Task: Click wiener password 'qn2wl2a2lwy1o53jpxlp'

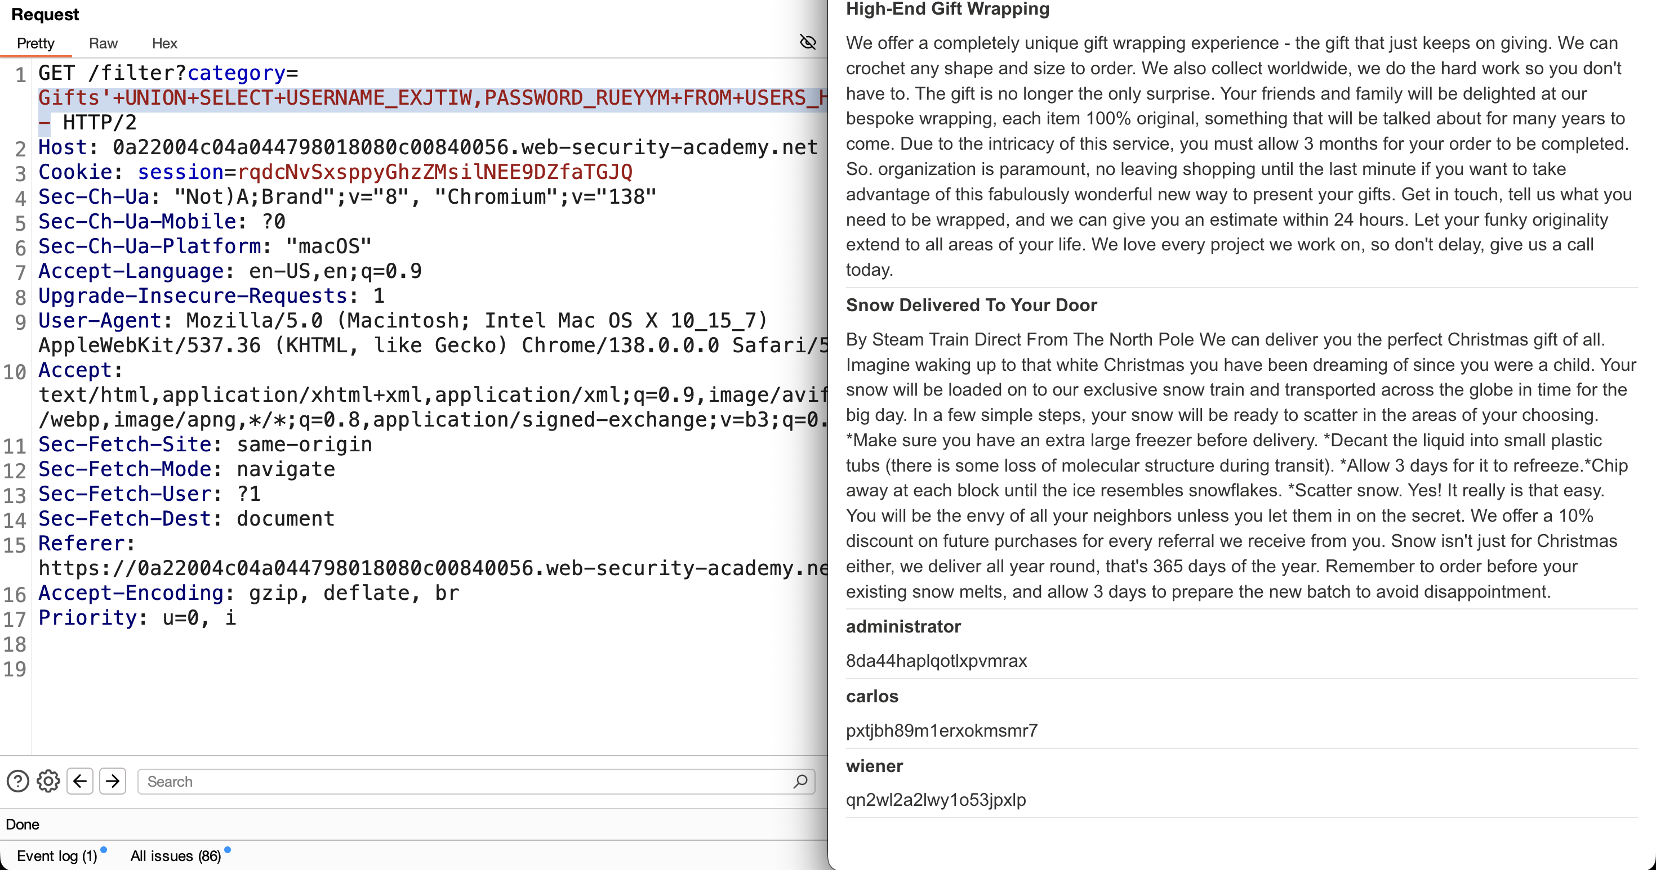Action: click(x=936, y=800)
